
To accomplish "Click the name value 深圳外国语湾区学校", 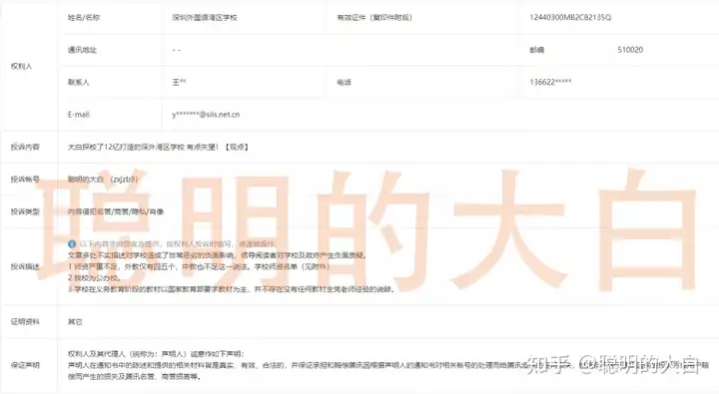I will [205, 17].
